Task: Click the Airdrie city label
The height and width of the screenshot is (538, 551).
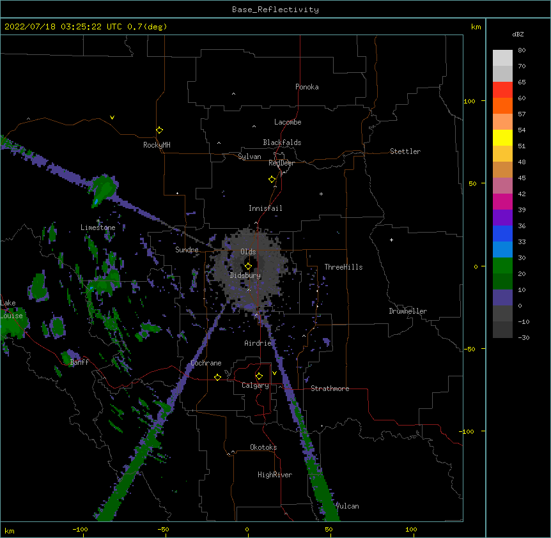Action: (258, 343)
